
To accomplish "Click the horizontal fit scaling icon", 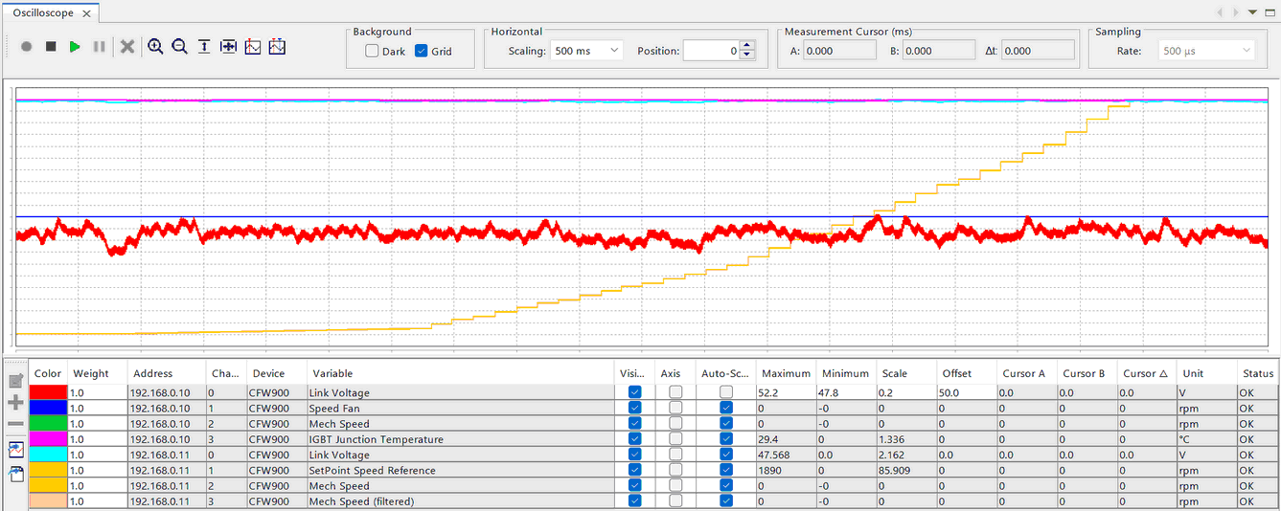I will [x=228, y=47].
